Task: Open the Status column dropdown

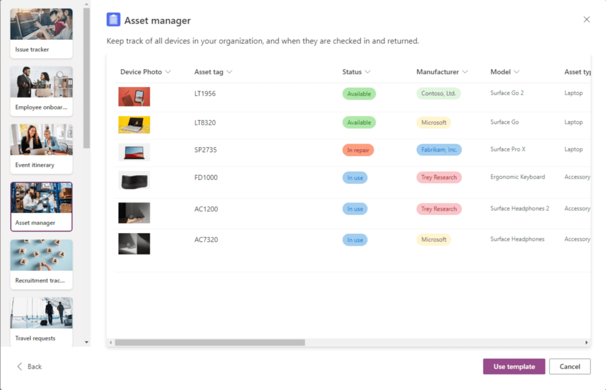Action: pyautogui.click(x=369, y=72)
